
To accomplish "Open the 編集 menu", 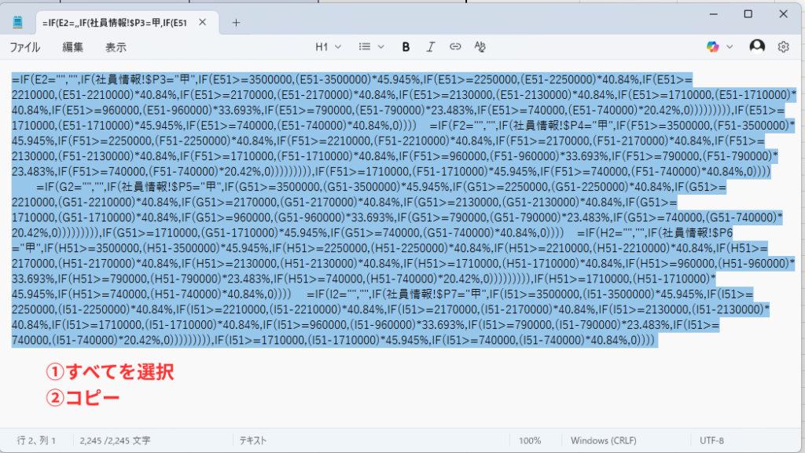I will [73, 47].
